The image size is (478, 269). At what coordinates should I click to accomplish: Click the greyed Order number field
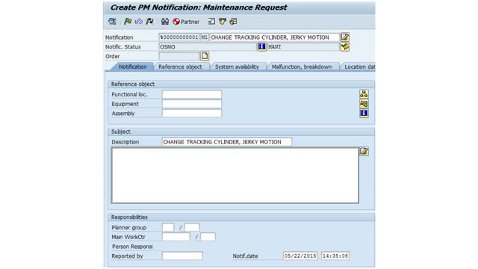click(x=179, y=56)
